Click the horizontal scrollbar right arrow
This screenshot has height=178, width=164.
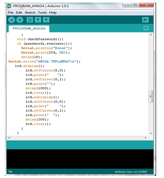point(146,138)
